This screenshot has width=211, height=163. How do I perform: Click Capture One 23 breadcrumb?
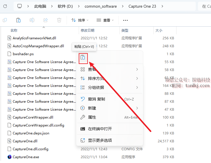(x=142, y=6)
